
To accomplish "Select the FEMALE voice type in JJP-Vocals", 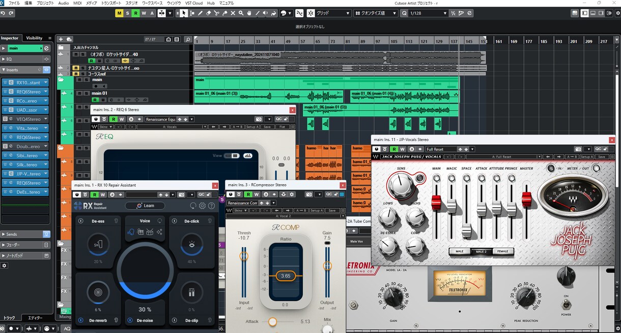I will point(503,251).
